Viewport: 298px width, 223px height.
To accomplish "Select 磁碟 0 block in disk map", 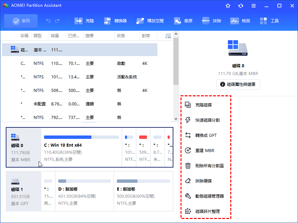I will [24, 148].
